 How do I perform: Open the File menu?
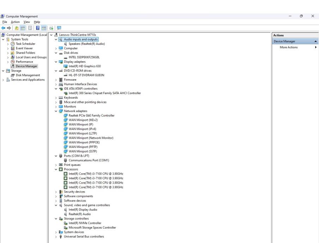click(x=5, y=22)
